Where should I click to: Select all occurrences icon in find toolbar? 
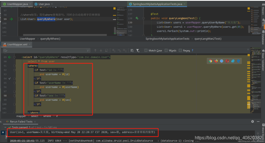[x=125, y=51]
